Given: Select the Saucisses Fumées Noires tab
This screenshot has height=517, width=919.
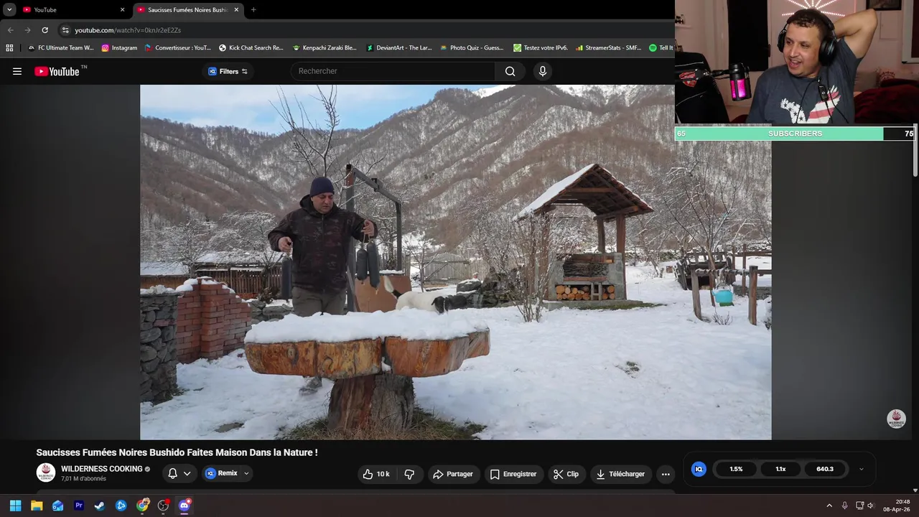Looking at the screenshot, I should pyautogui.click(x=187, y=9).
